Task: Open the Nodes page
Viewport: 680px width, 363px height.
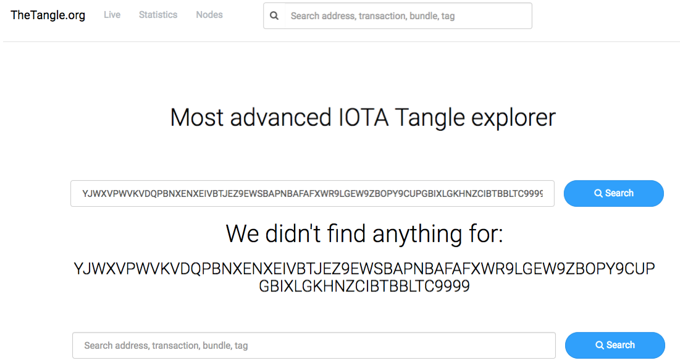Action: (209, 15)
